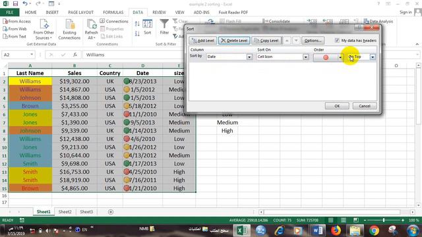Click From Text data import icon
The width and height of the screenshot is (422, 237).
pyautogui.click(x=15, y=36)
